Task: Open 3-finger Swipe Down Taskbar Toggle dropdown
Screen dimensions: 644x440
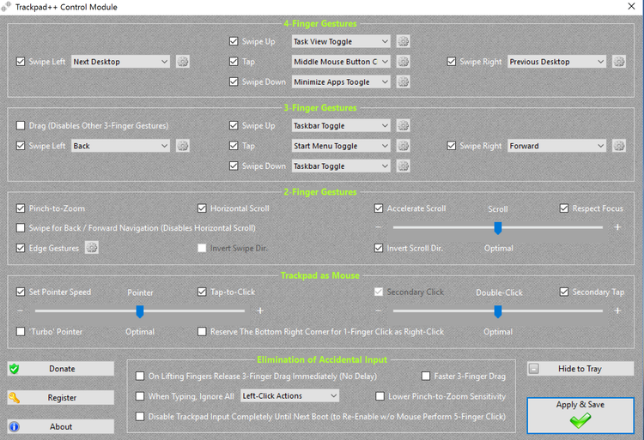Action: pos(341,166)
